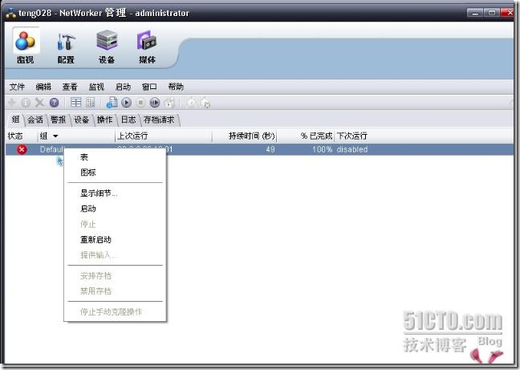This screenshot has width=520, height=370.
Task: Click the disabled next-run value
Action: pyautogui.click(x=352, y=149)
